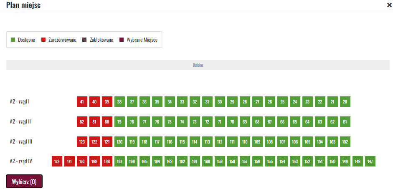Image resolution: width=393 pixels, height=189 pixels.
Task: Select seat 63 in row II
Action: pyautogui.click(x=320, y=122)
